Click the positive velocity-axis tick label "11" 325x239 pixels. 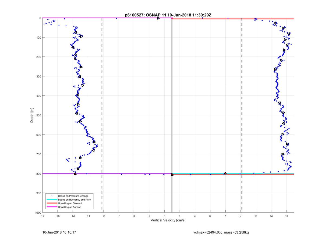256,216
